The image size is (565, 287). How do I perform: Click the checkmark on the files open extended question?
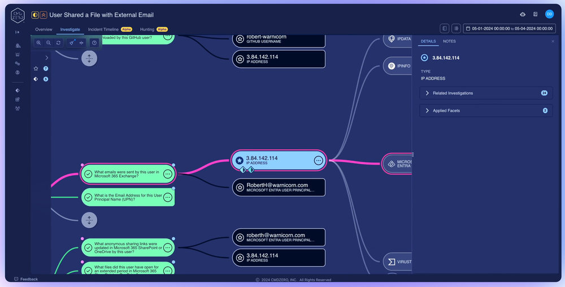88,270
